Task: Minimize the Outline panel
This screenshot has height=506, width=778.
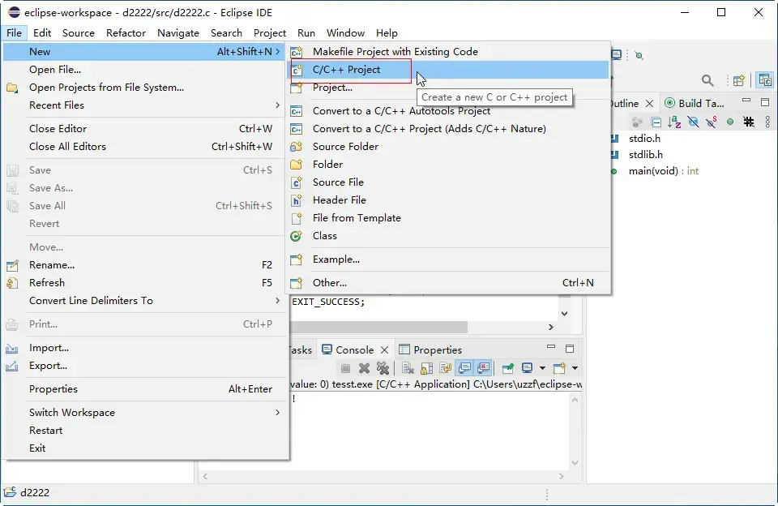Action: click(746, 101)
